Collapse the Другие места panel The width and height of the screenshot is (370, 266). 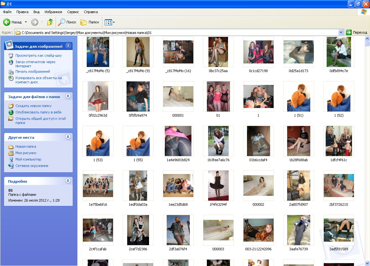[68, 137]
